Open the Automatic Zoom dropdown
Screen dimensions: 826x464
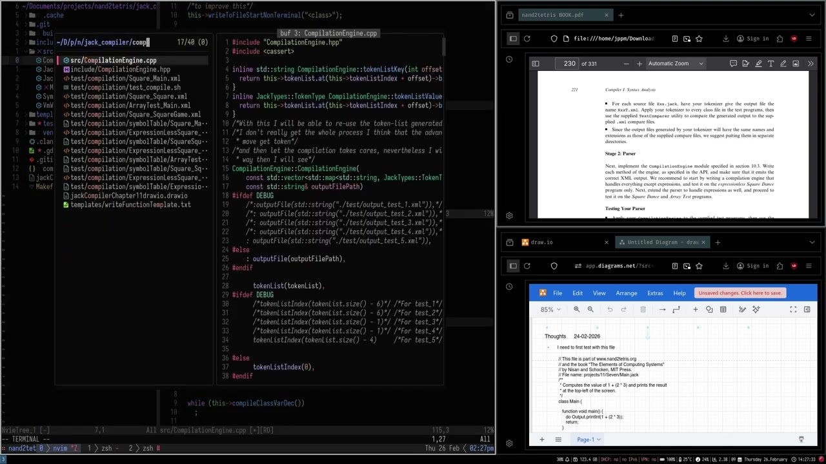click(675, 64)
